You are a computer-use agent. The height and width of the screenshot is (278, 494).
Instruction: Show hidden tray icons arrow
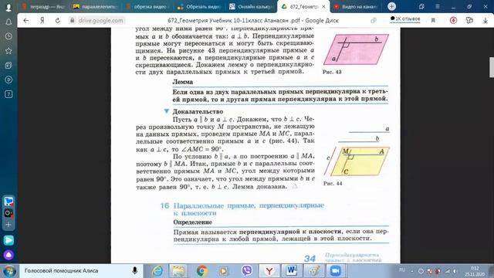(x=411, y=271)
